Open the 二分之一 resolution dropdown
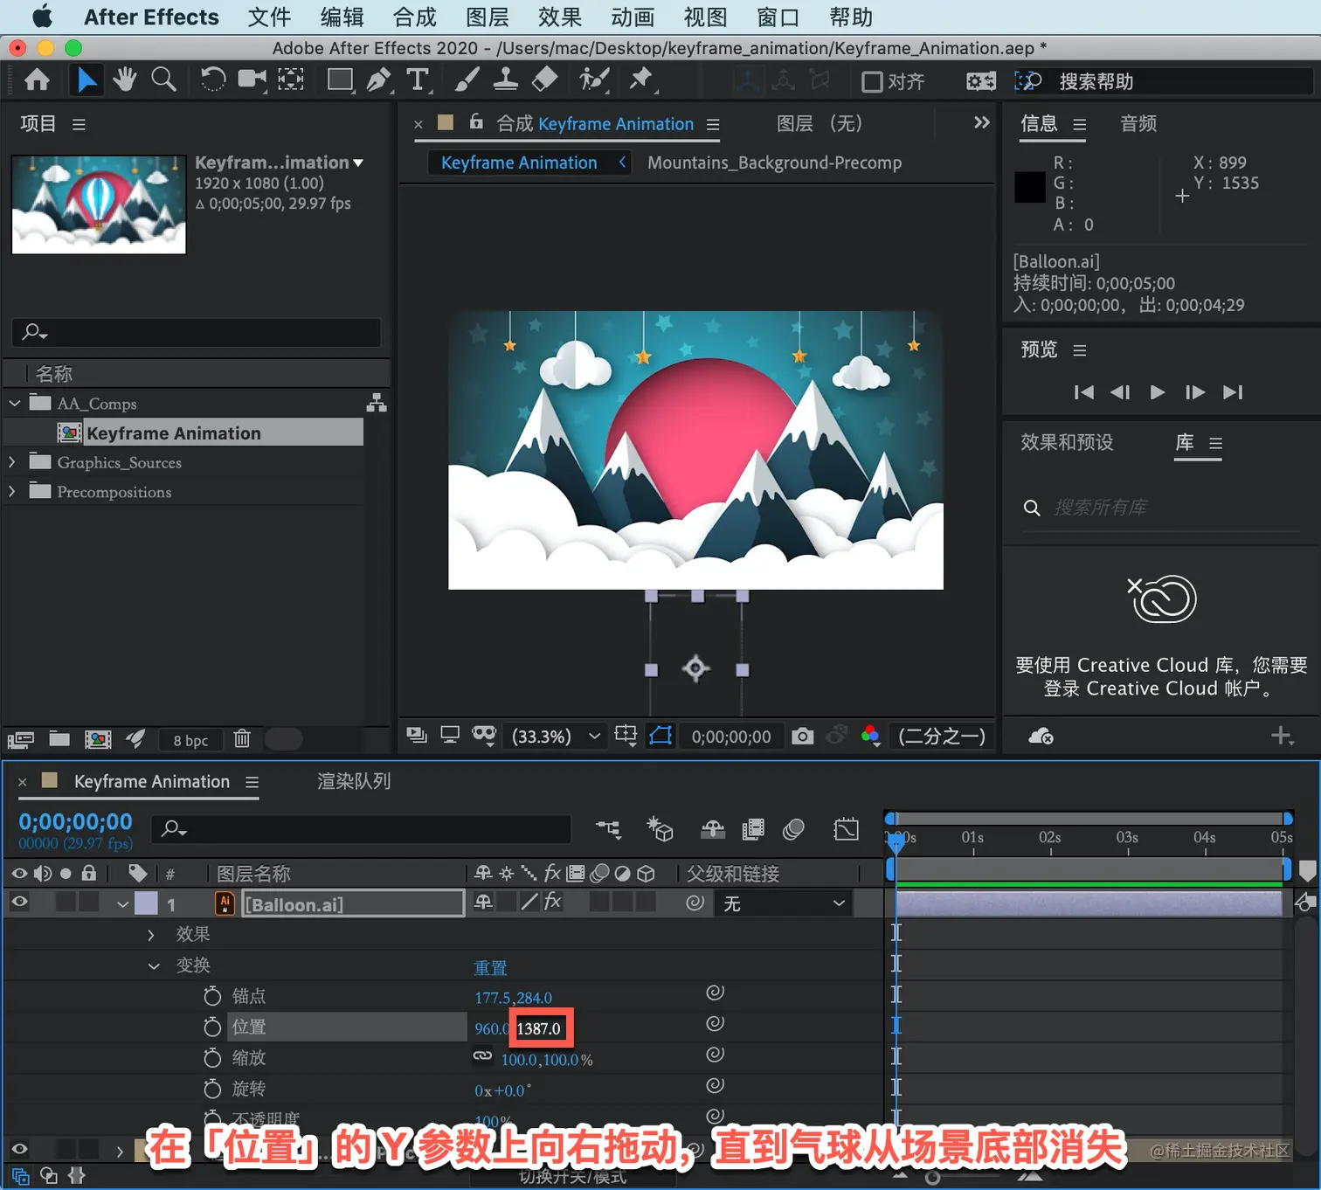 (x=942, y=737)
